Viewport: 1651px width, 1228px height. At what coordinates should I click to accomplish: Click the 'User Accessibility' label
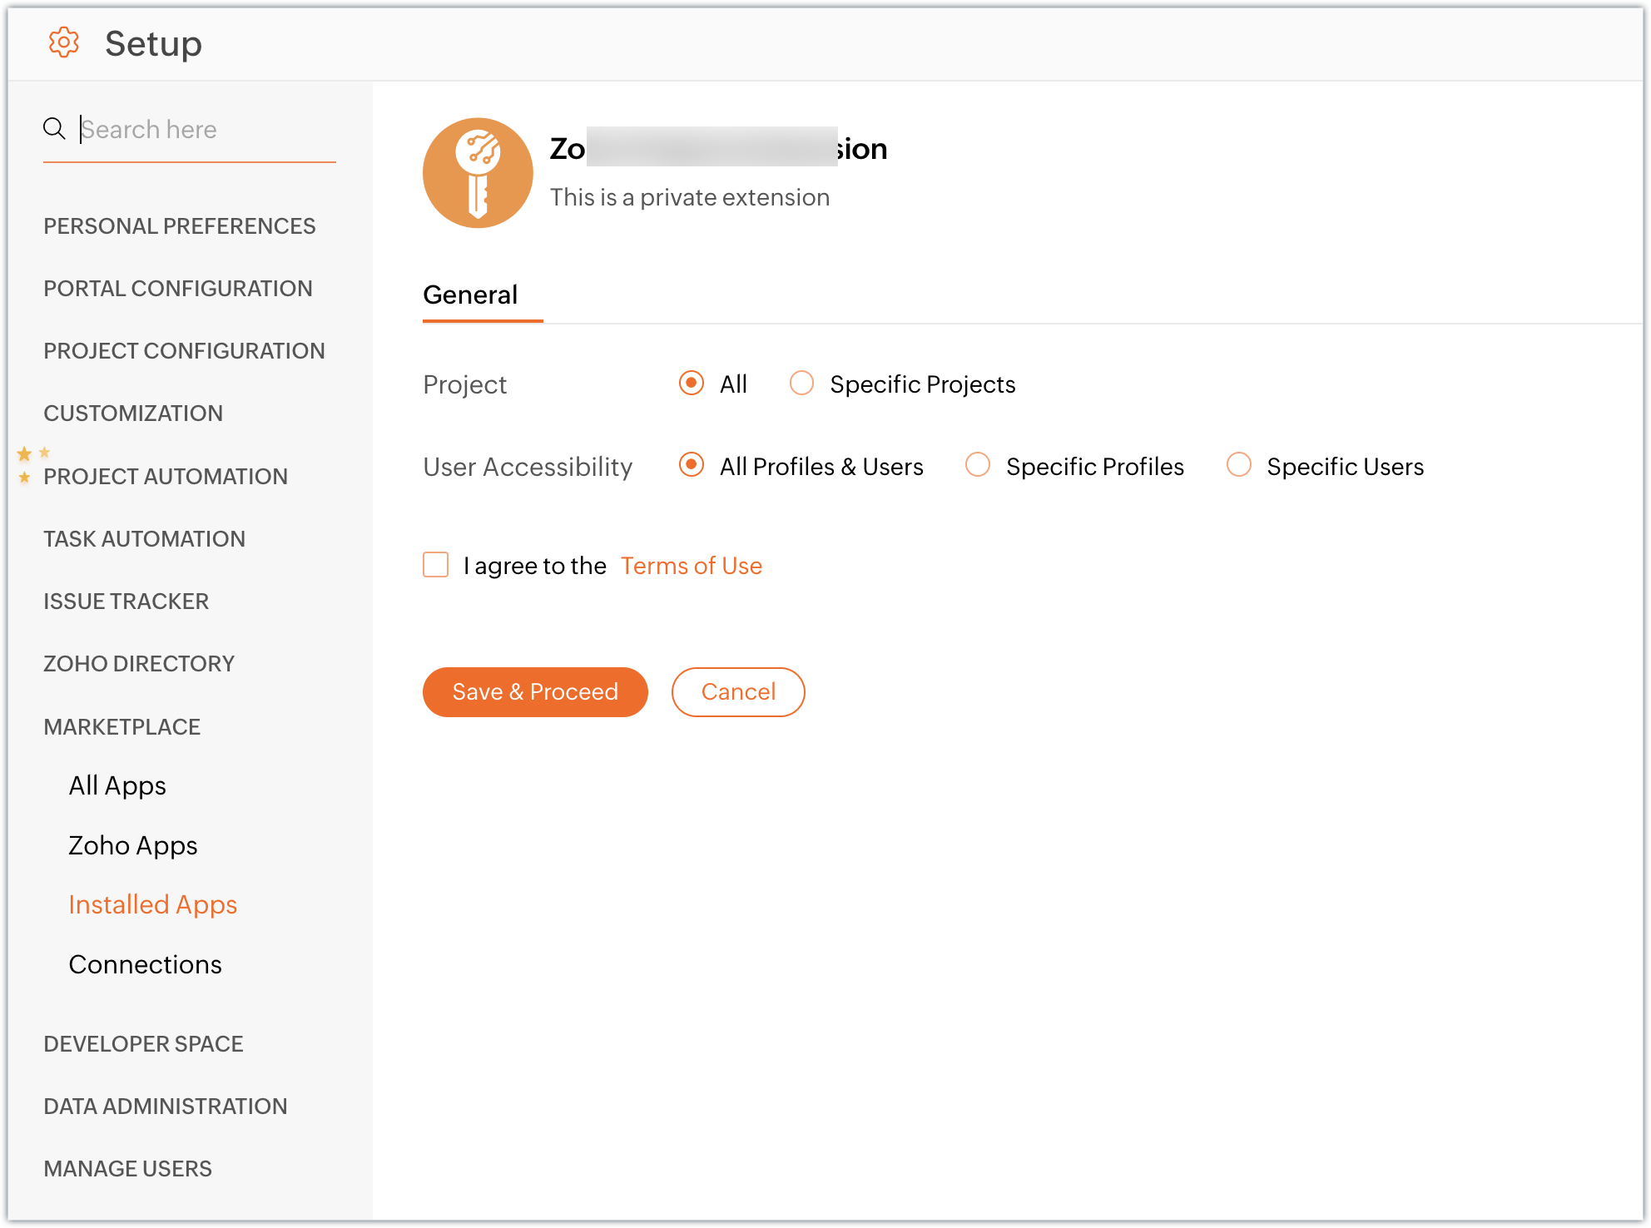[528, 467]
